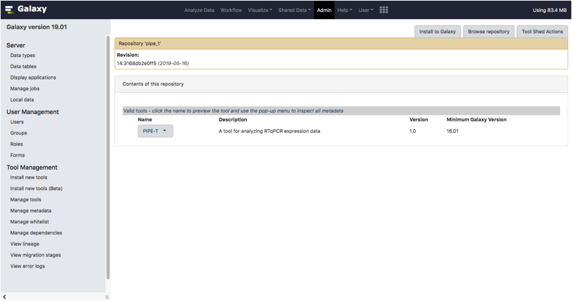The image size is (572, 302).
Task: Open Groups link
Action: tap(19, 133)
